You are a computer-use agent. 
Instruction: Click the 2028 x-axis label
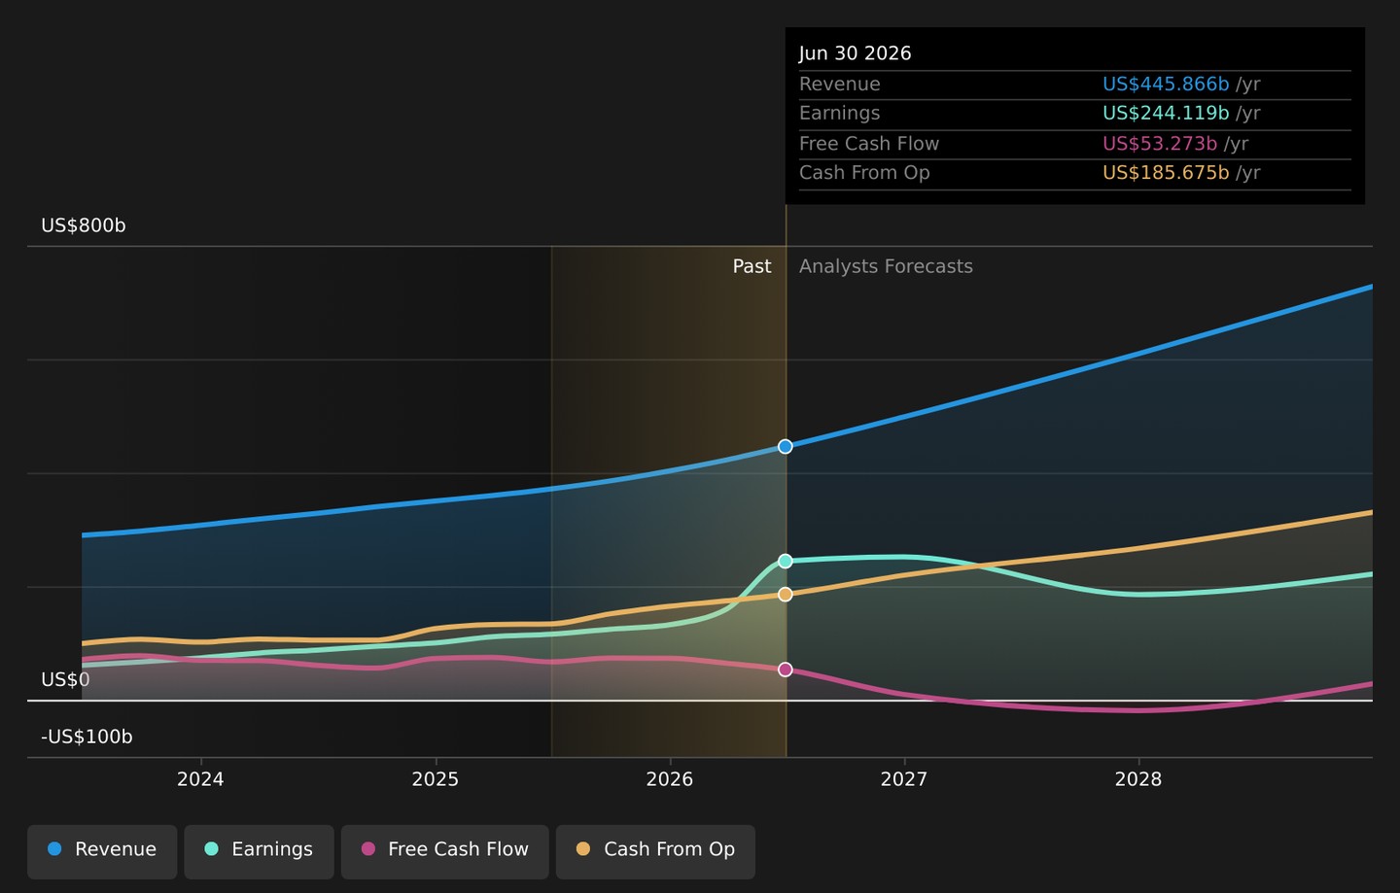pyautogui.click(x=1138, y=779)
